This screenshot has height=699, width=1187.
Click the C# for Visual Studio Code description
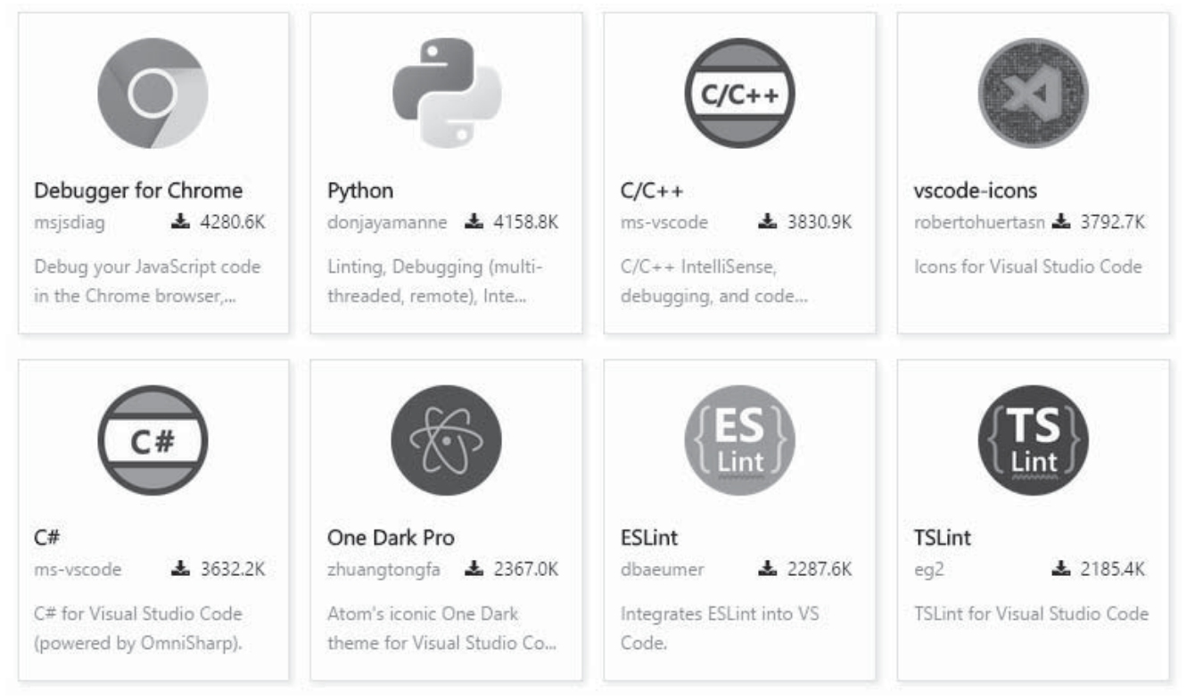coord(138,629)
